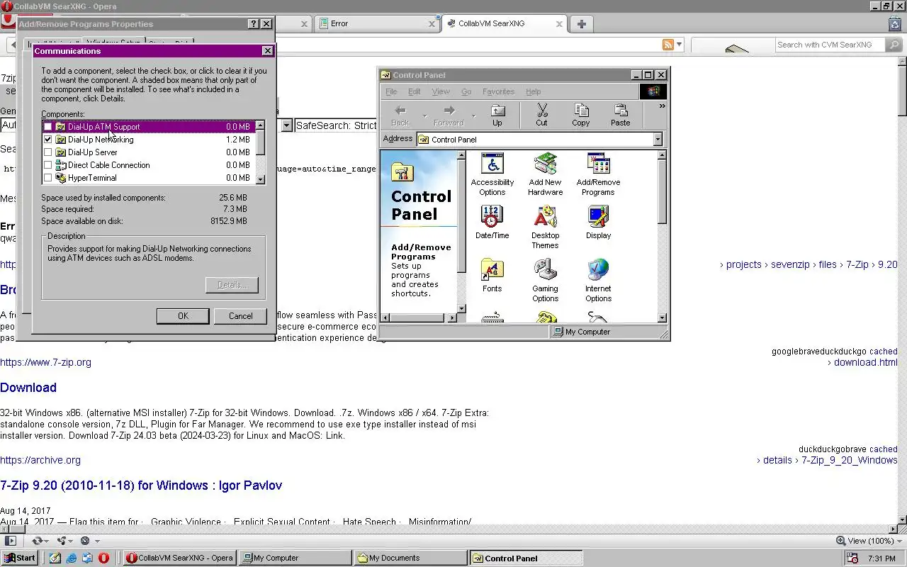Select the Fonts icon
This screenshot has height=567, width=907.
492,276
